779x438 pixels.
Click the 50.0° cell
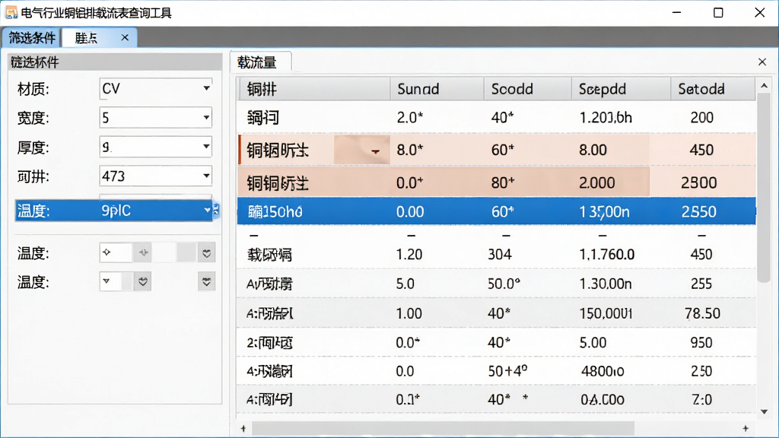[504, 284]
